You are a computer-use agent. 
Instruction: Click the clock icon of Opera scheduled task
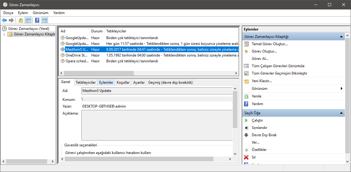[63, 61]
